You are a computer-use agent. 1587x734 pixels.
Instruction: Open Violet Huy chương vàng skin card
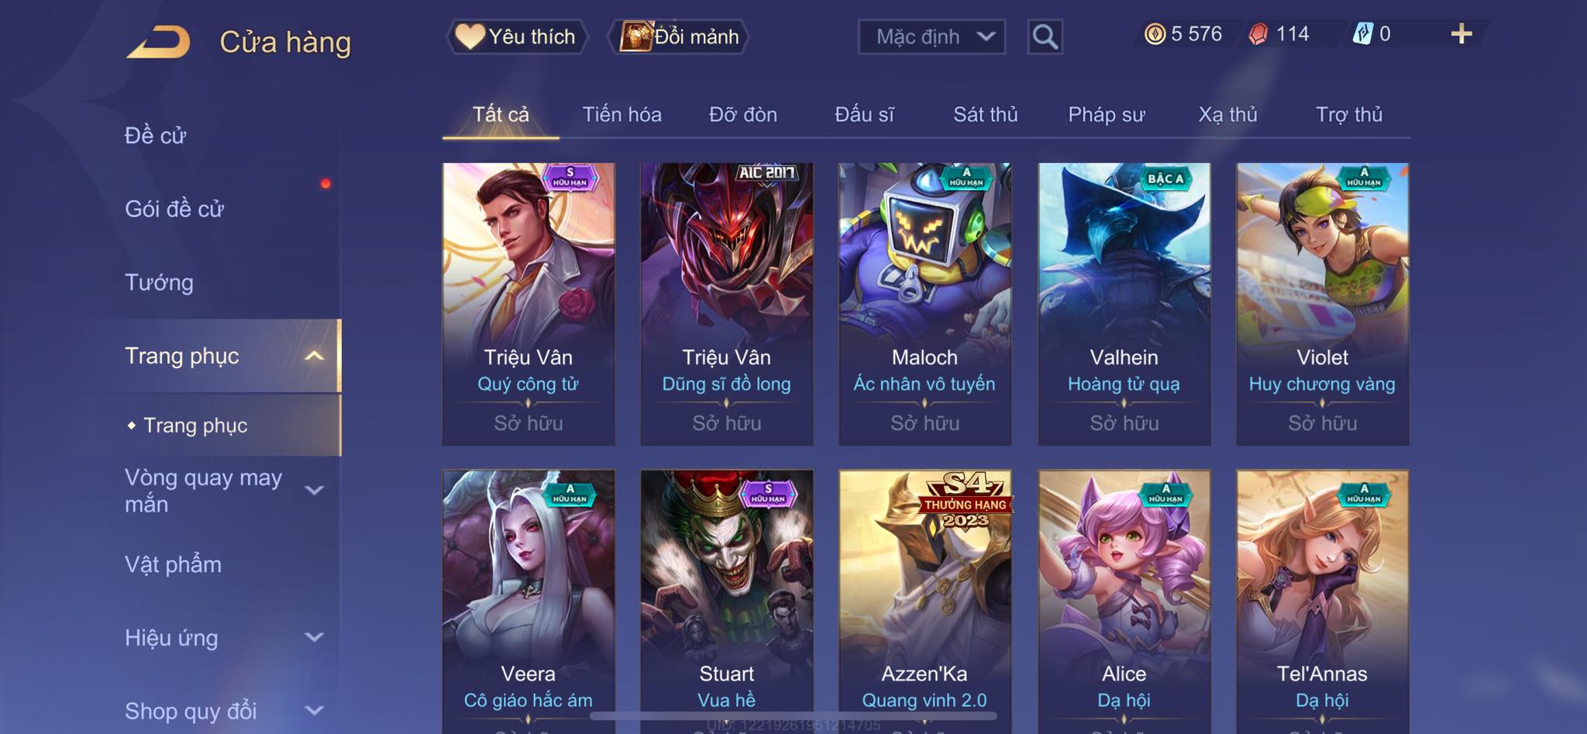(1322, 304)
